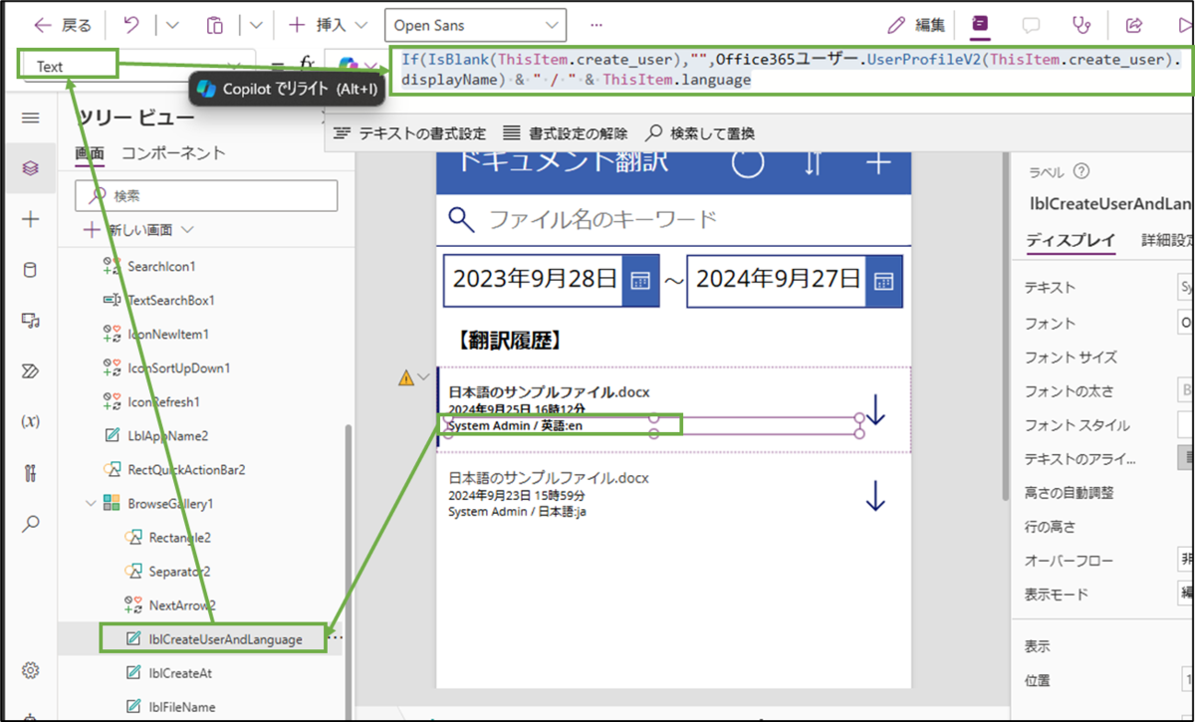Open the toolbar overflow ellipsis menu
1195x722 pixels.
[597, 25]
